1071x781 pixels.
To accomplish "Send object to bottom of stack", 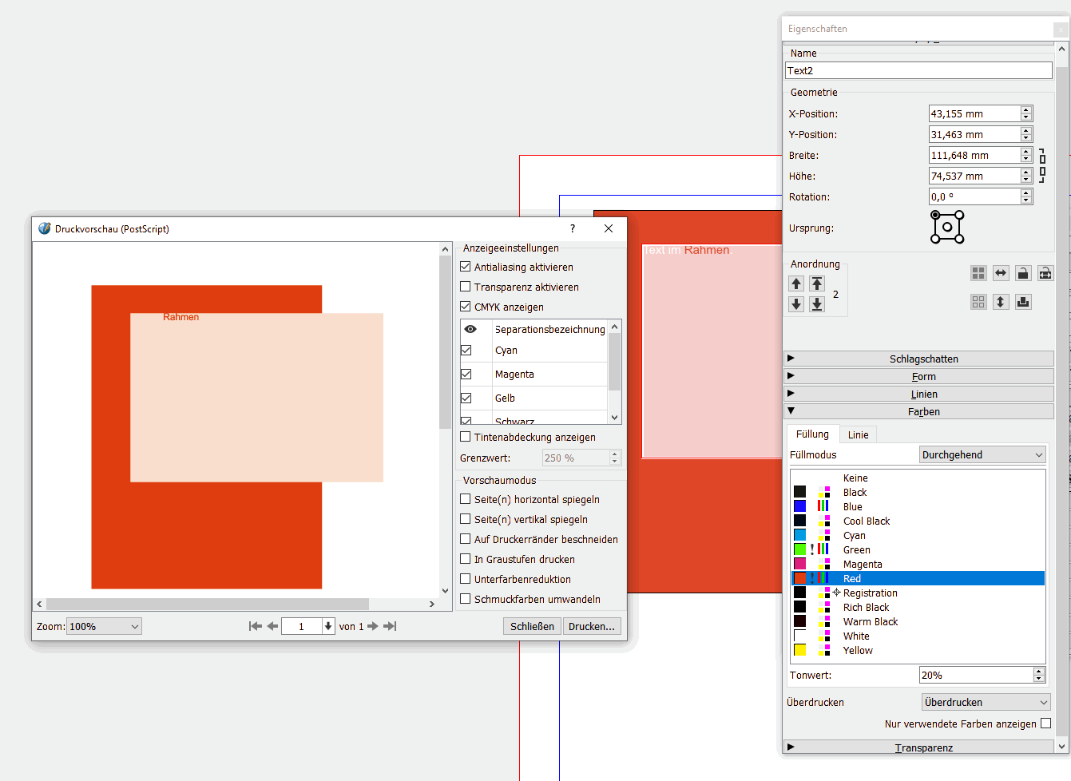I will 816,304.
